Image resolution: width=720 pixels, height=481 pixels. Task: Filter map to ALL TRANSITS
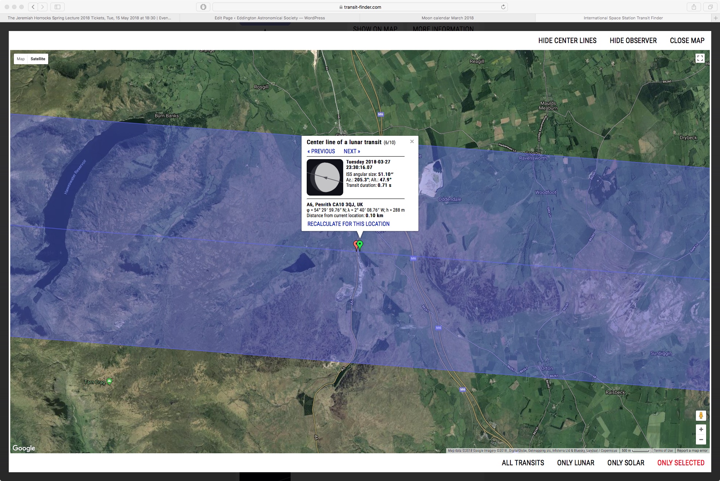523,463
